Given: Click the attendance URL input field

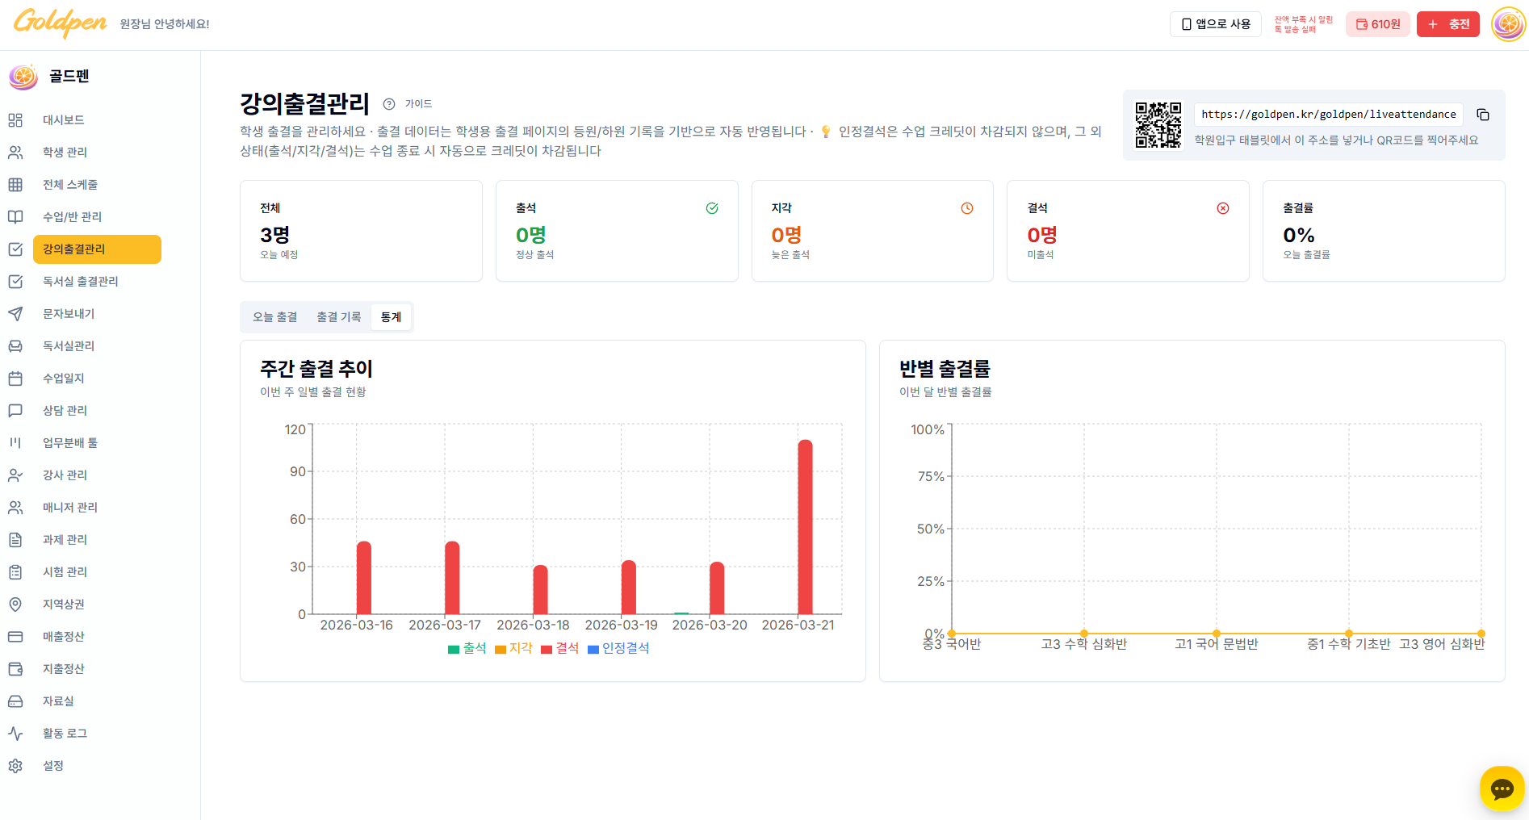Looking at the screenshot, I should pyautogui.click(x=1328, y=114).
